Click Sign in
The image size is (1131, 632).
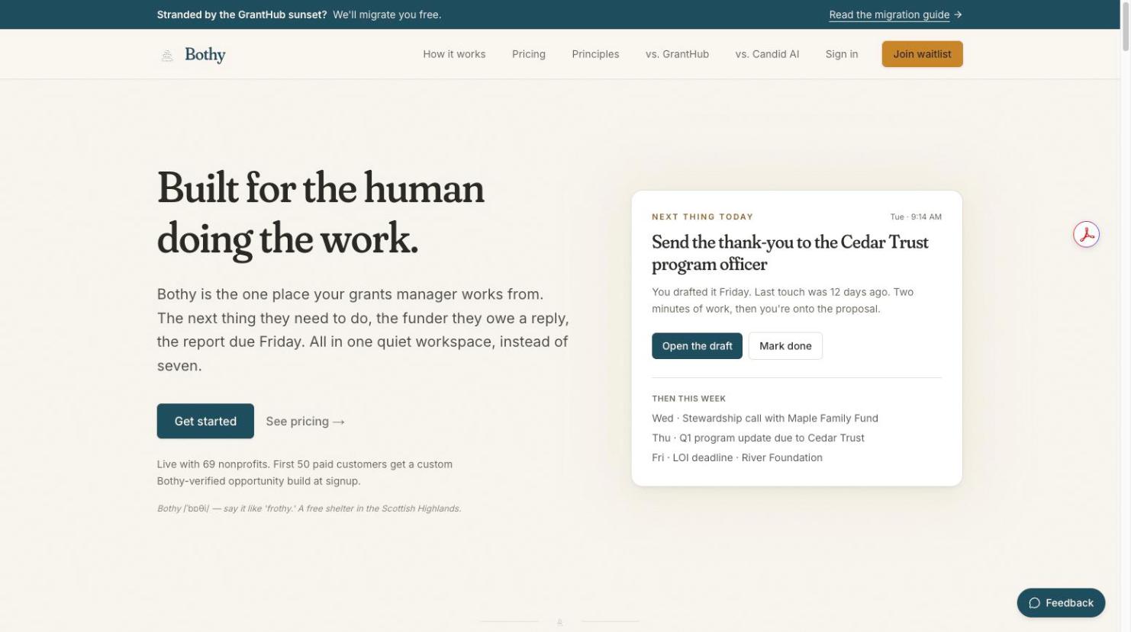tap(841, 54)
